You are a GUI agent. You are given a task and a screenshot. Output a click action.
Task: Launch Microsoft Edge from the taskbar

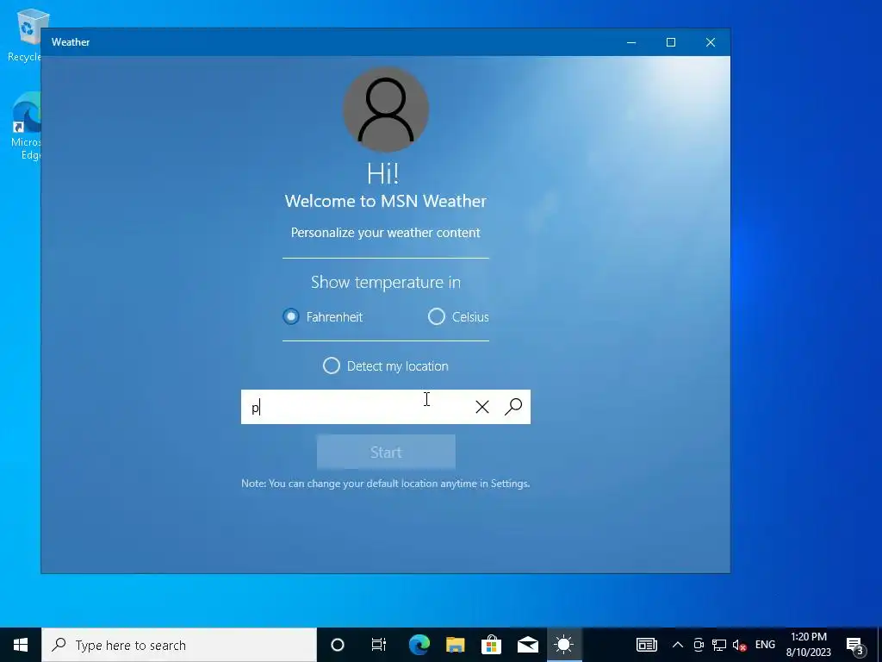pyautogui.click(x=419, y=645)
